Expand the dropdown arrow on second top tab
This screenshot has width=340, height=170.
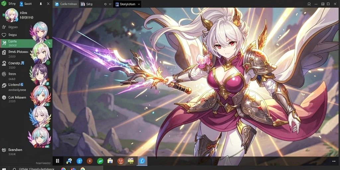pos(110,4)
